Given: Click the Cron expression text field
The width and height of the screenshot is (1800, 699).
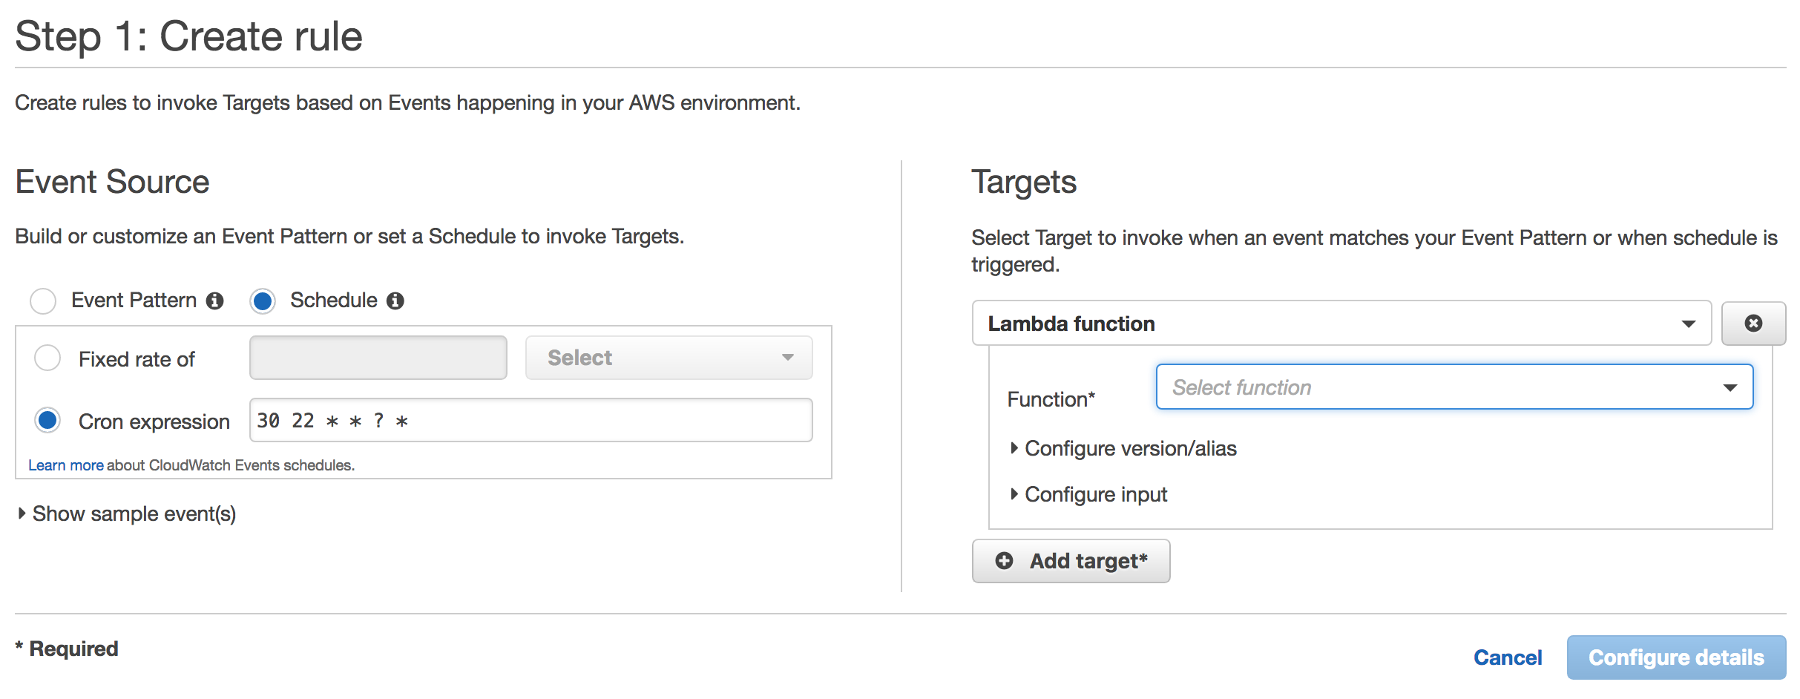Looking at the screenshot, I should 531,421.
